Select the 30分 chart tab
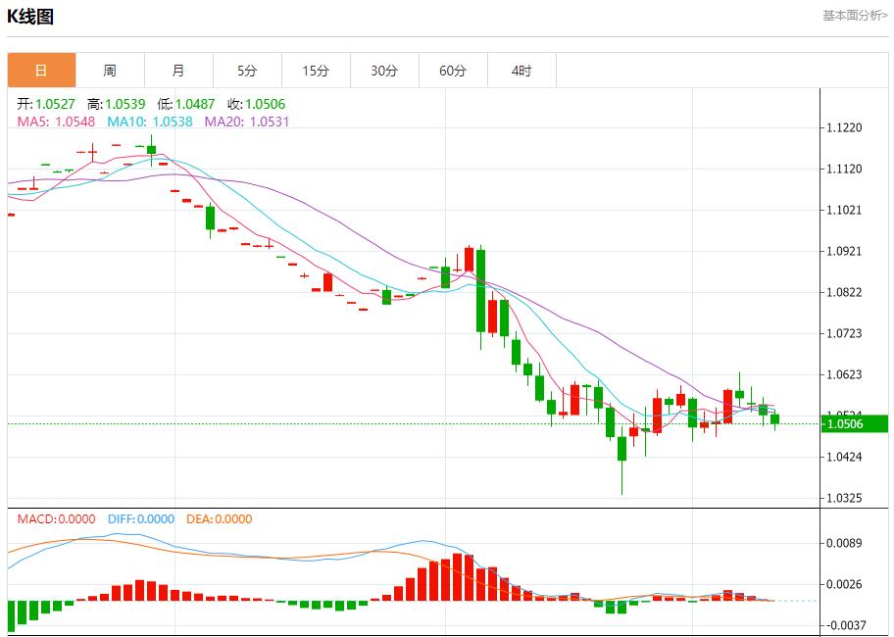This screenshot has width=894, height=637. click(x=384, y=71)
